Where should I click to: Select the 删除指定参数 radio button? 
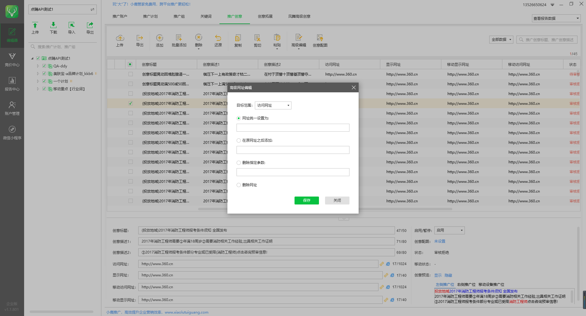click(239, 163)
